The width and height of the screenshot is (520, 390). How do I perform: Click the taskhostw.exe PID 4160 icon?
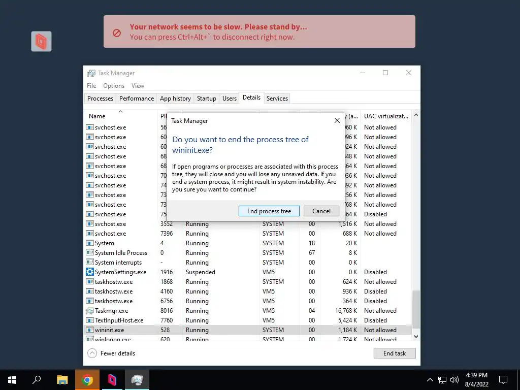tap(89, 291)
